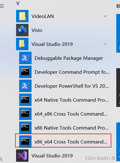Expand the VideoLAN folder chevron
Image resolution: width=120 pixels, height=163 pixels.
click(x=105, y=16)
